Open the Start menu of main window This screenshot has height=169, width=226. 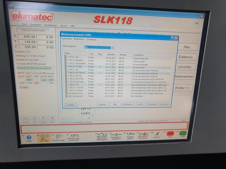pos(25,24)
